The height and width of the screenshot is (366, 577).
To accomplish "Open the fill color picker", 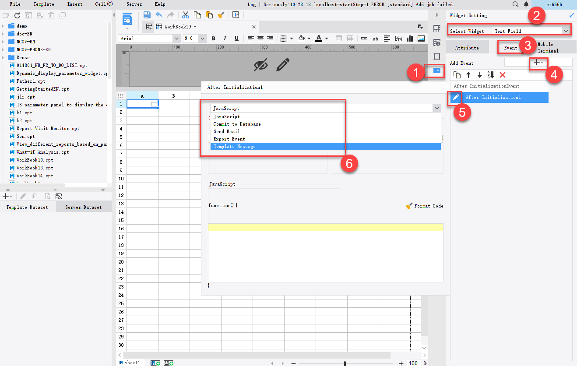I will 303,39.
